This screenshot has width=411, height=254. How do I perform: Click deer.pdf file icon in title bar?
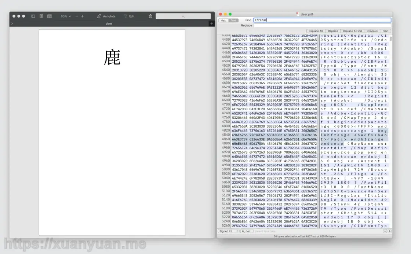(x=298, y=14)
